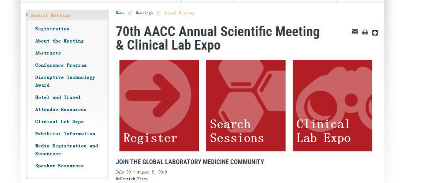This screenshot has width=426, height=183.
Task: Select About the Meeting sidebar item
Action: [59, 41]
